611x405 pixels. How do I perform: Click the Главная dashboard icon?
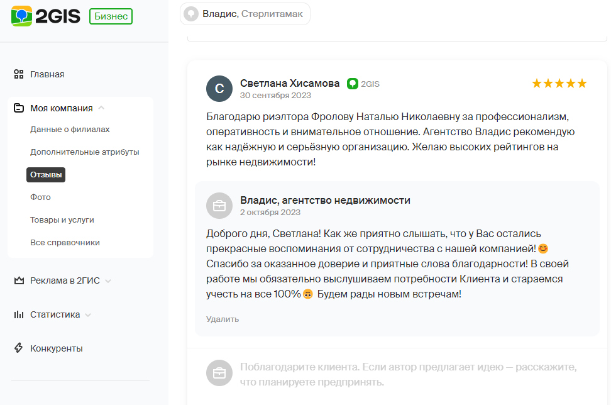(19, 74)
